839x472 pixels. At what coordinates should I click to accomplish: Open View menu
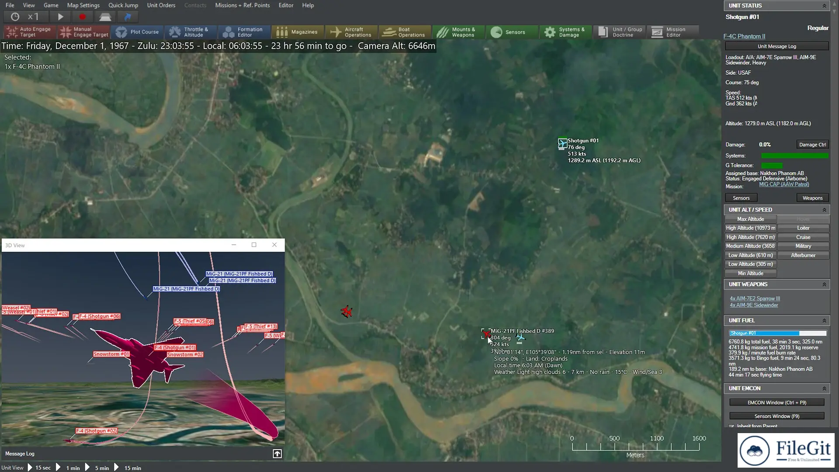click(29, 5)
